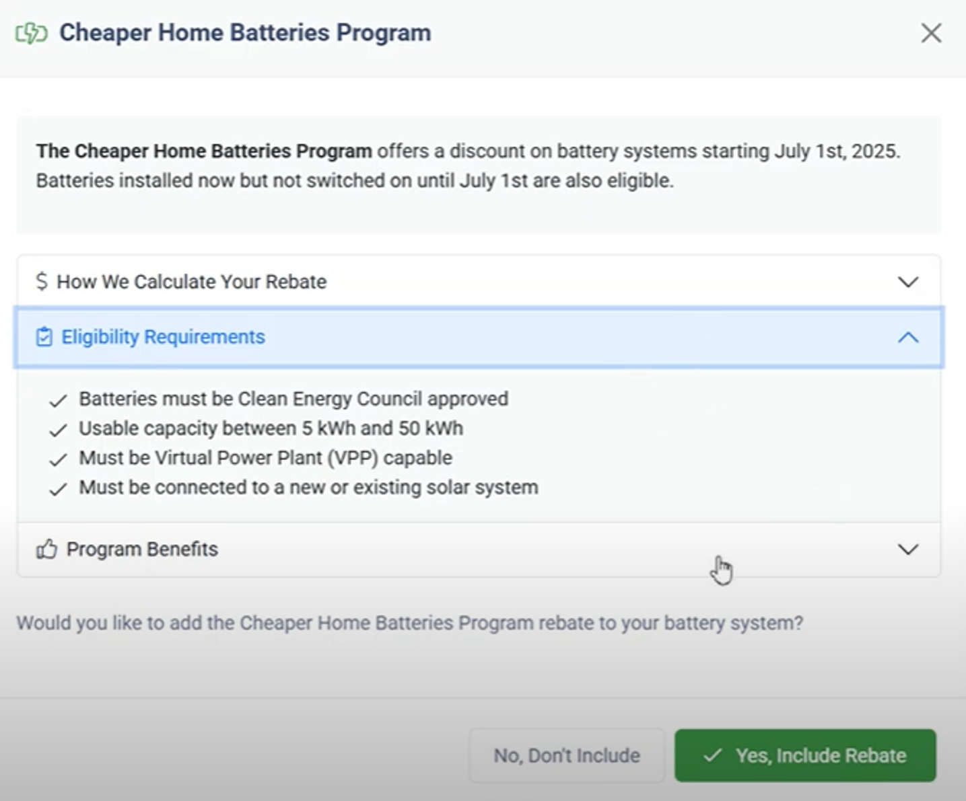Click the checkmark inside Yes, Include Rebate button
The image size is (966, 801).
click(713, 755)
